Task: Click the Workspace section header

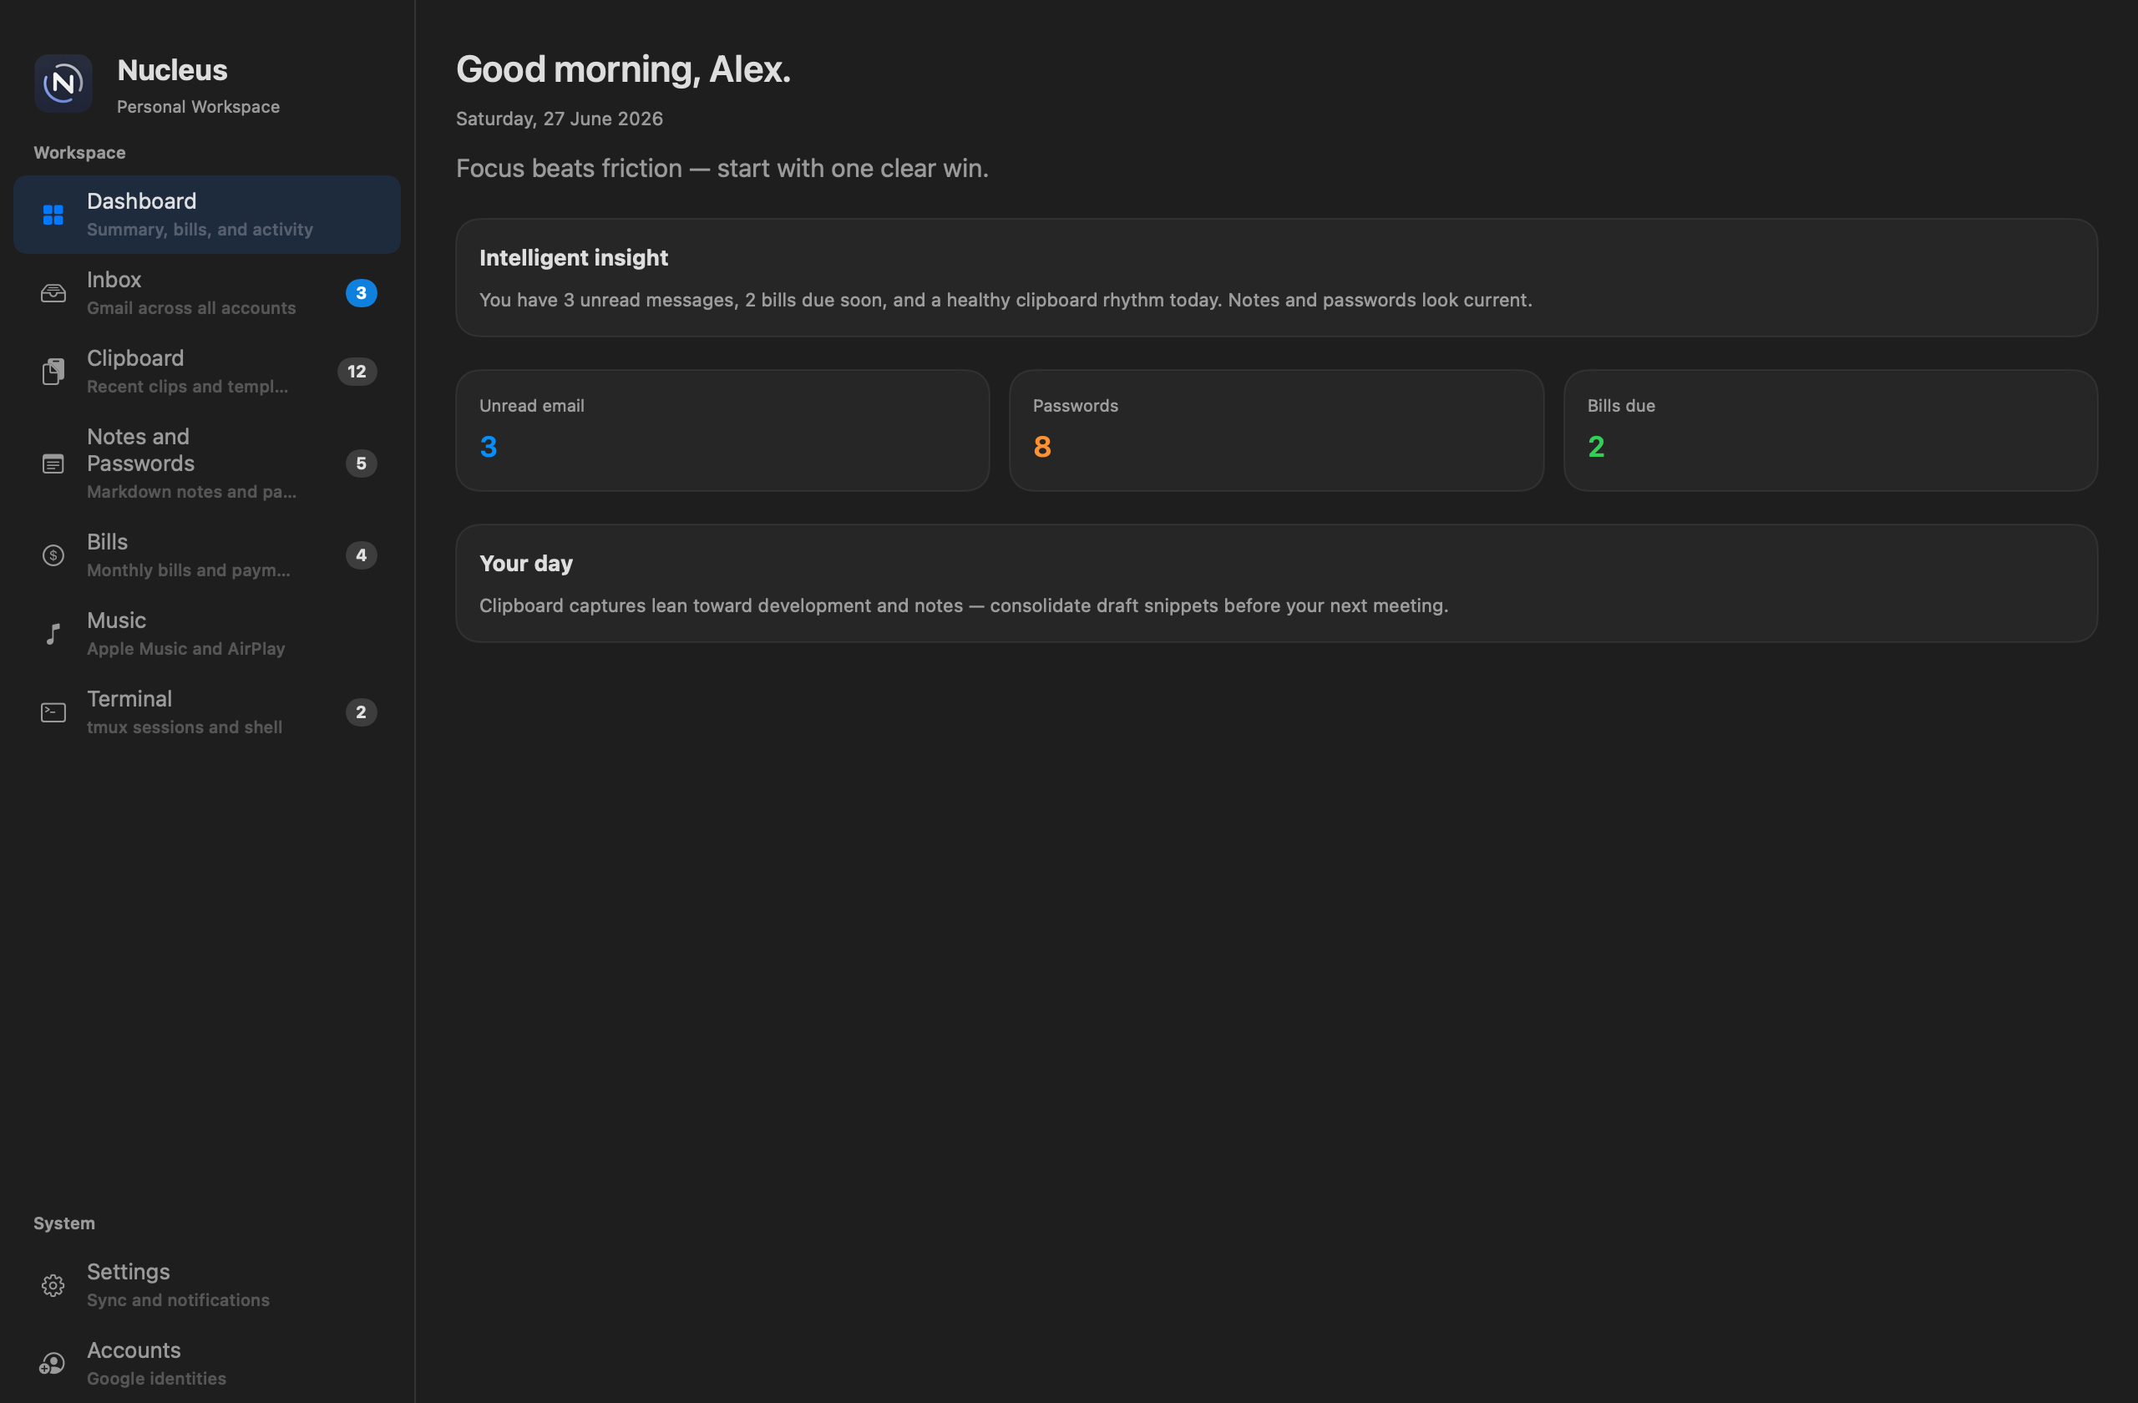Action: click(x=80, y=153)
